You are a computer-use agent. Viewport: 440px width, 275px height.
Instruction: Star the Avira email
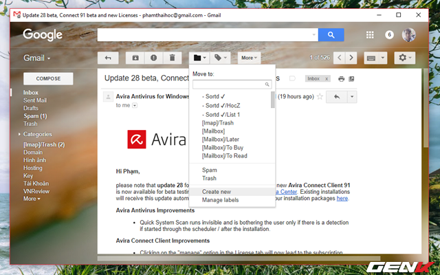[x=320, y=97]
